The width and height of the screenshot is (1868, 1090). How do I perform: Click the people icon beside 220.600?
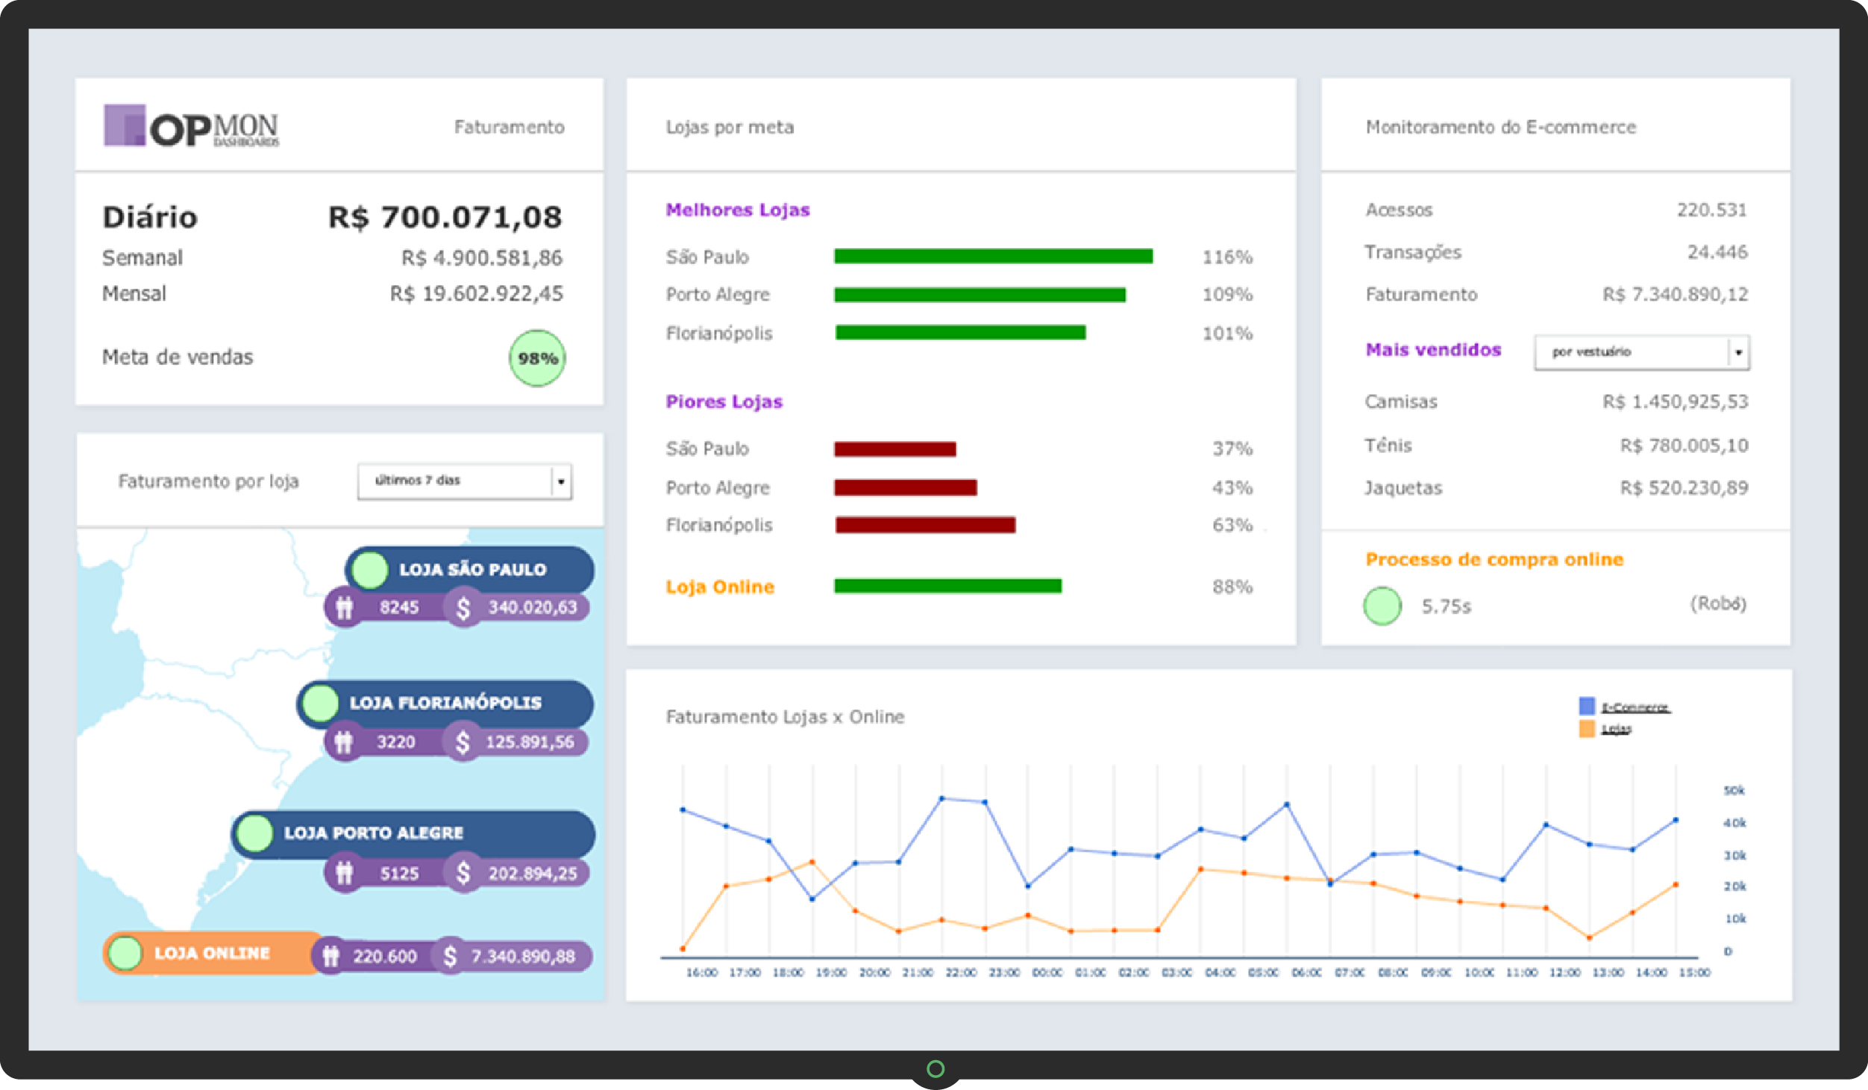330,956
